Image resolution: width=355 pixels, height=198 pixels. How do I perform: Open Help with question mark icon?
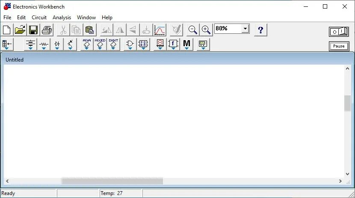point(260,30)
